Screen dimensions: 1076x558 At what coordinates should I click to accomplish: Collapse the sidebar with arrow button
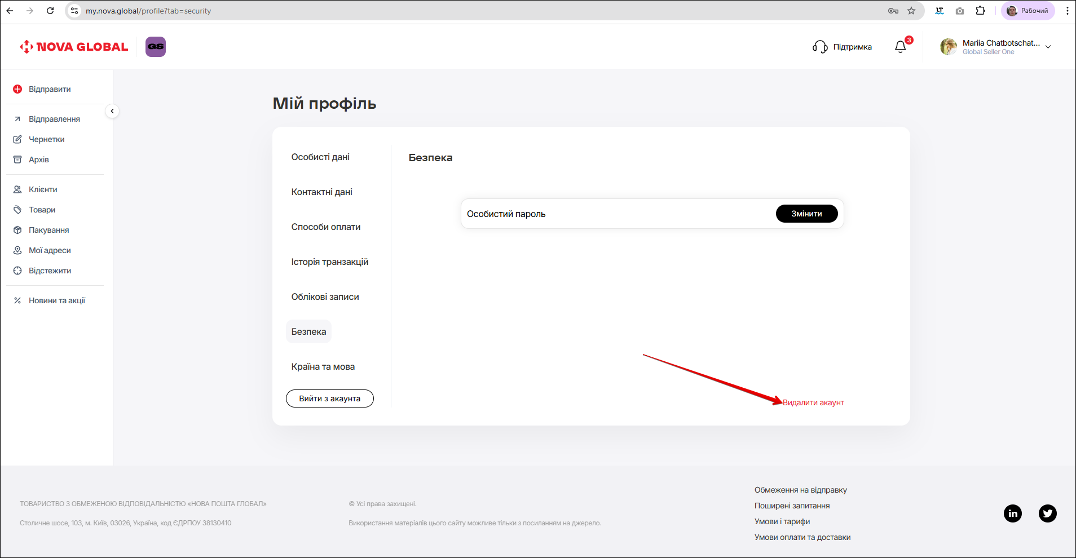point(112,111)
